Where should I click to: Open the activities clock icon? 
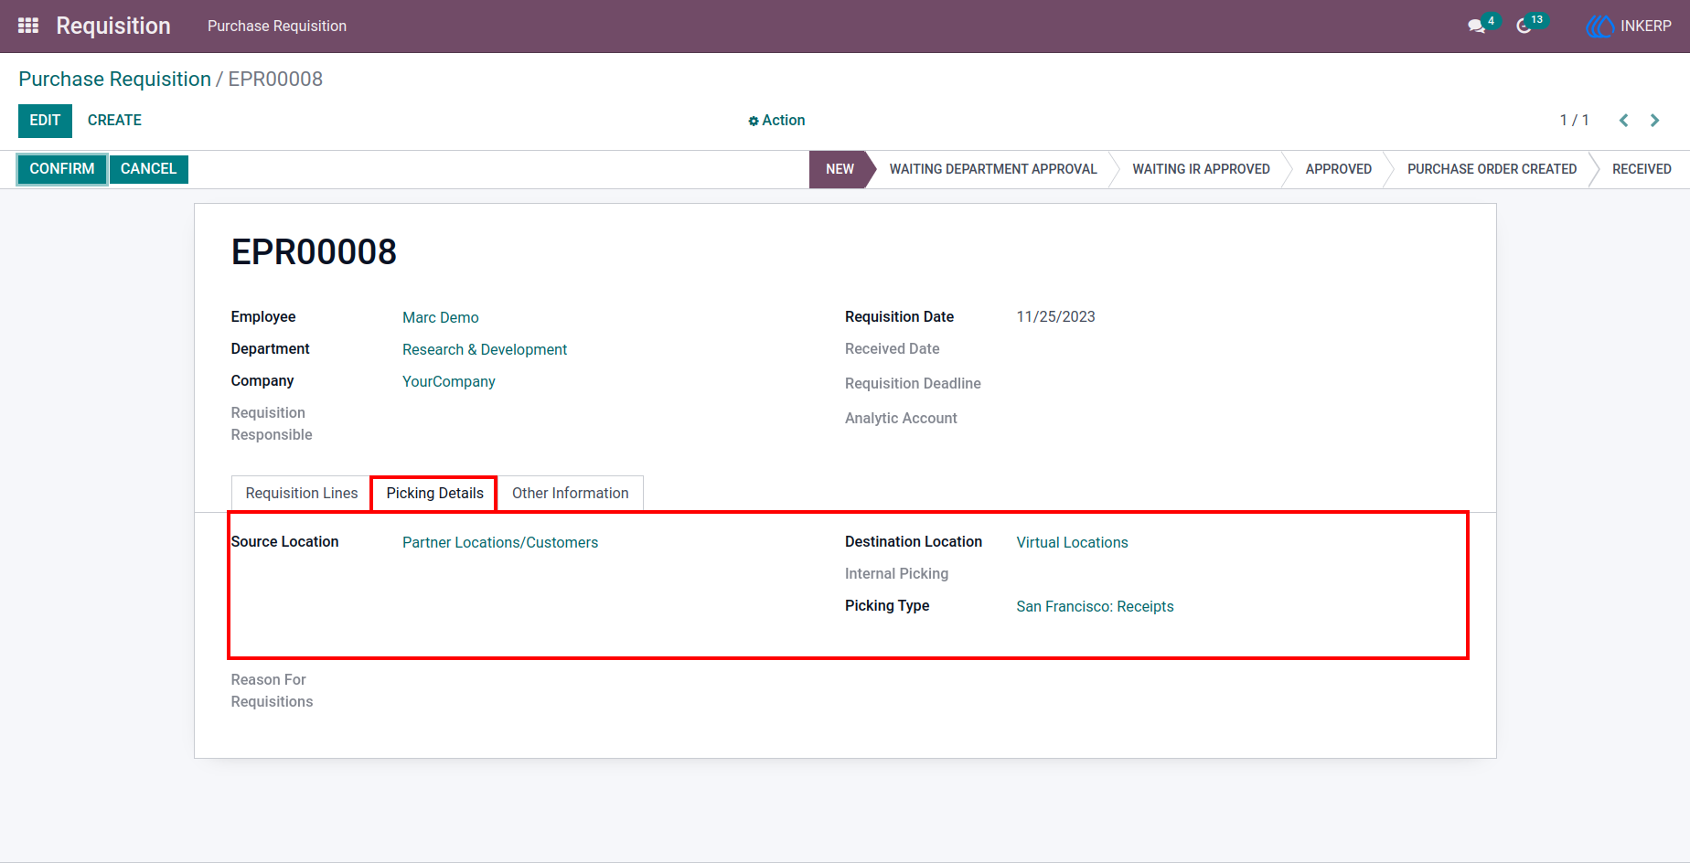[x=1524, y=26]
